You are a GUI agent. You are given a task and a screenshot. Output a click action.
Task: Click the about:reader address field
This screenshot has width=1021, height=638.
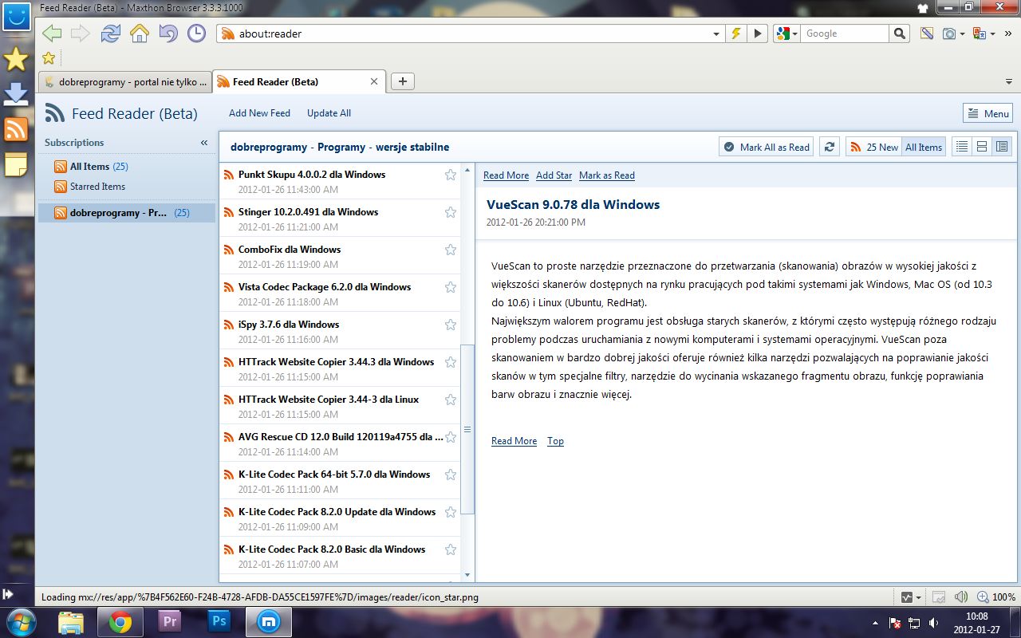tap(471, 33)
